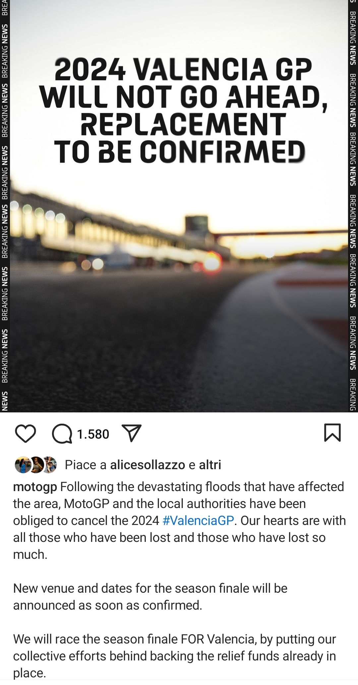Open the 1.580 comments count
Screen dimensions: 358x685
coord(93,434)
